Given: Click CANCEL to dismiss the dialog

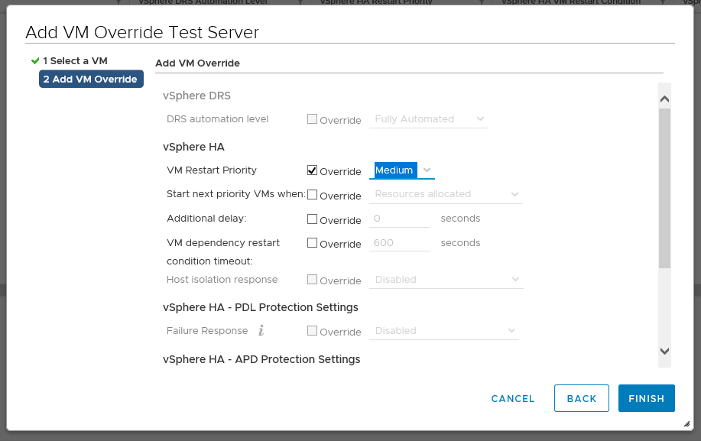Looking at the screenshot, I should [512, 398].
